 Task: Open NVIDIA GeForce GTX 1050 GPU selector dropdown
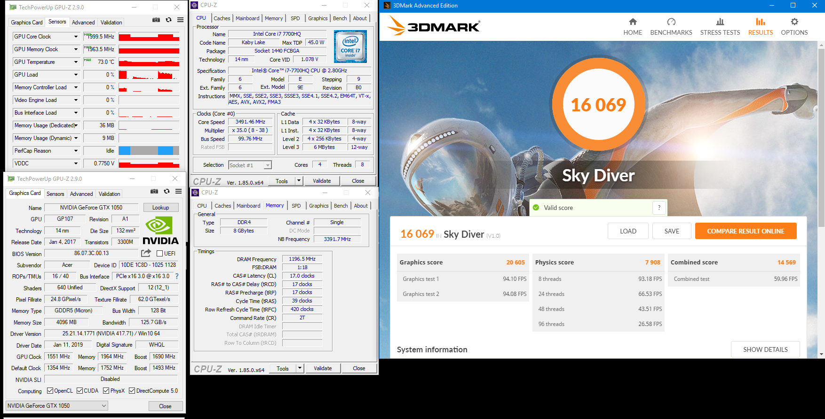[x=57, y=406]
